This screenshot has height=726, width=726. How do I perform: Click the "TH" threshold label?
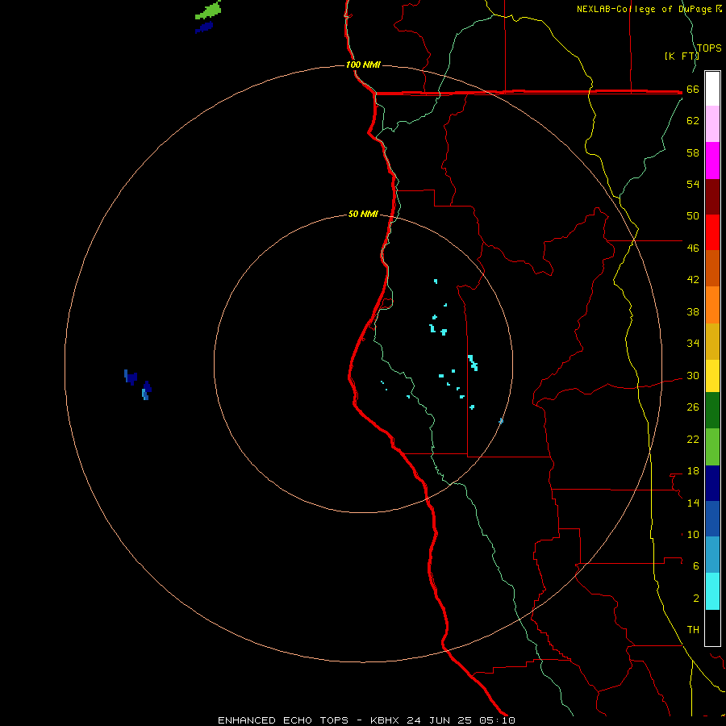coord(693,630)
